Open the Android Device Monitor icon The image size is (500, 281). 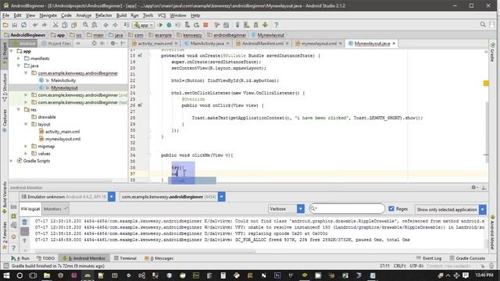click(265, 25)
